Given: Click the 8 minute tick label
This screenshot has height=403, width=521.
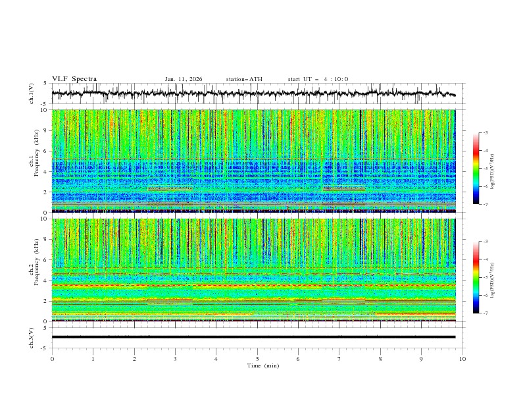Looking at the screenshot, I should 380,358.
